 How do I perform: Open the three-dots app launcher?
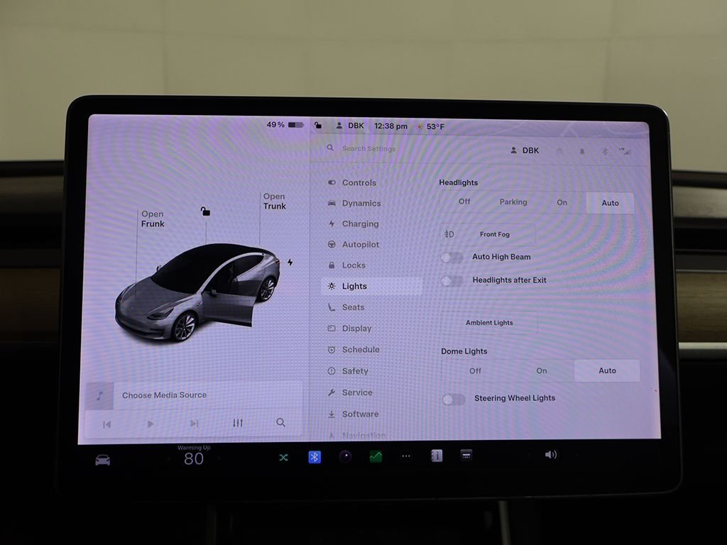pos(406,457)
